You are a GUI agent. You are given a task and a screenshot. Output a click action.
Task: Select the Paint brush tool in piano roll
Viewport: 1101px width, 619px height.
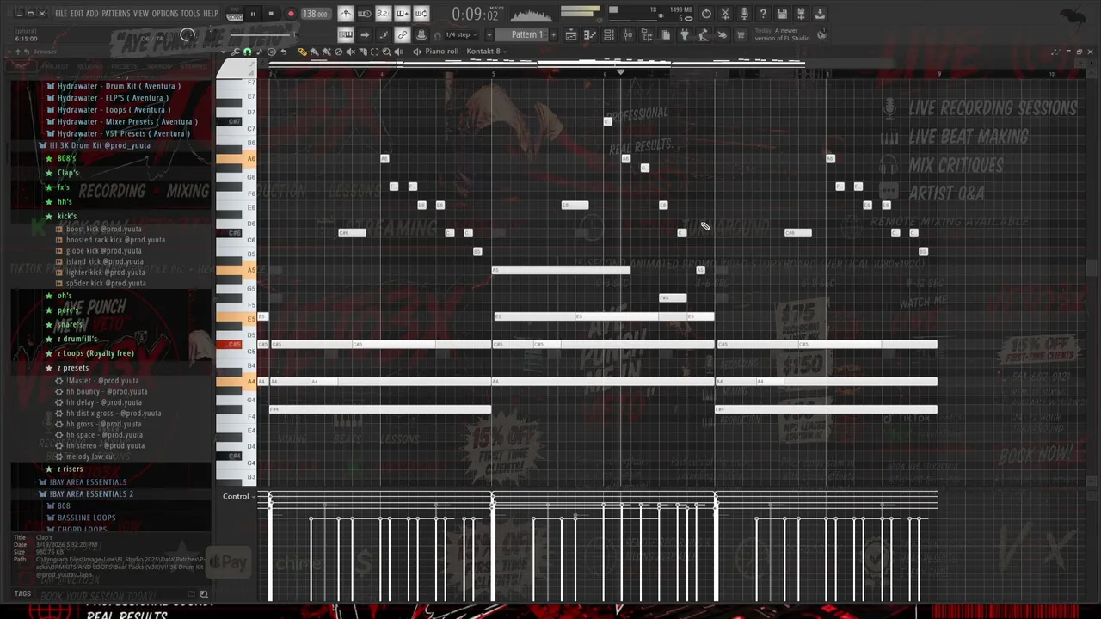click(314, 52)
